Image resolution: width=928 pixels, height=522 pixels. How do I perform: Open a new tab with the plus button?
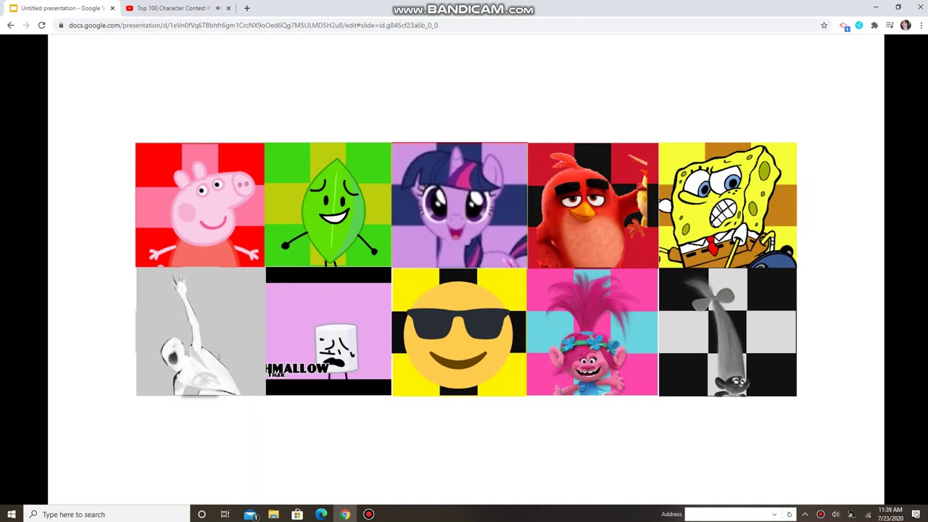[246, 8]
